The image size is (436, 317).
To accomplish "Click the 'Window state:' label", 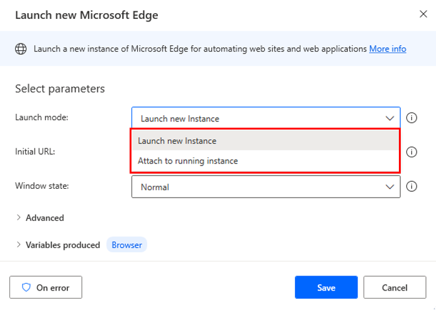I will click(x=42, y=186).
